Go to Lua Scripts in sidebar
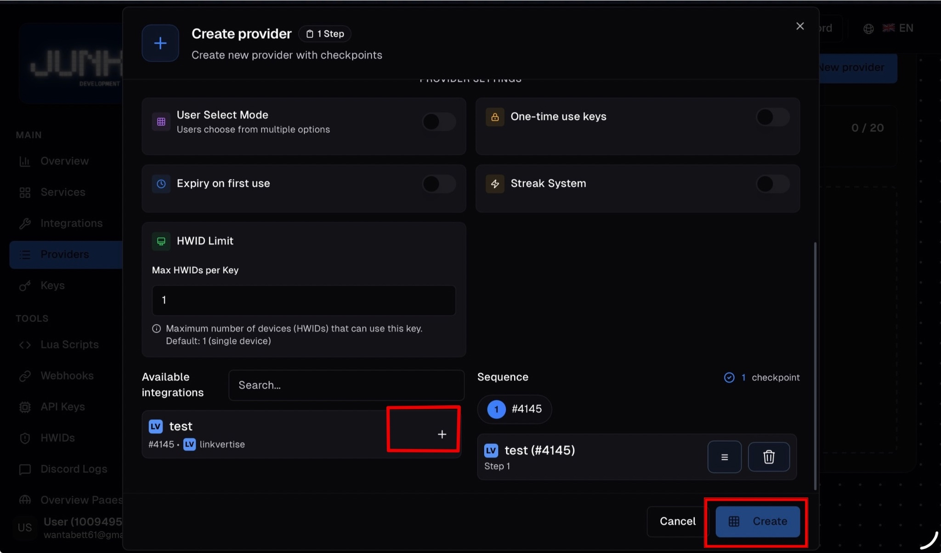Viewport: 941px width, 553px height. click(x=69, y=345)
